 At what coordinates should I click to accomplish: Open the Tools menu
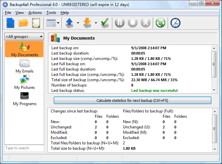51,13
